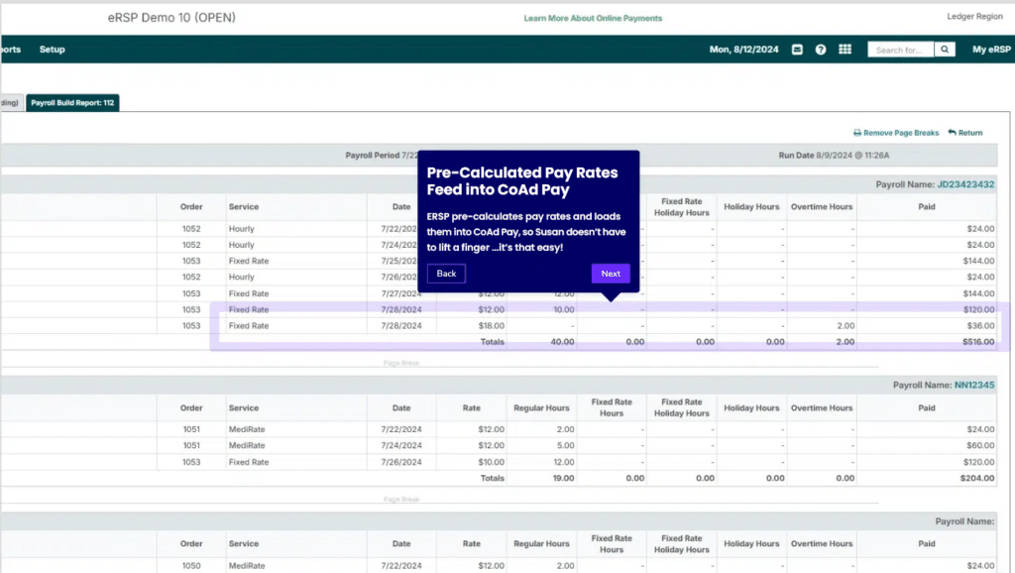
Task: Click the MediRate service on 7/24/2024 row
Action: click(x=247, y=445)
